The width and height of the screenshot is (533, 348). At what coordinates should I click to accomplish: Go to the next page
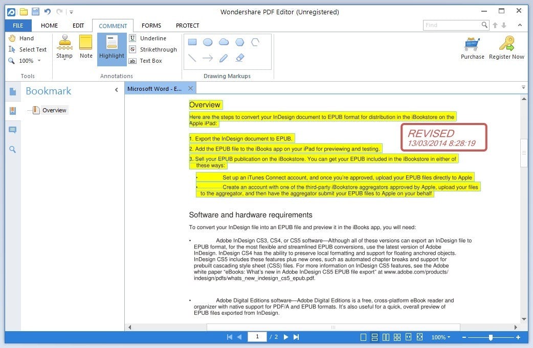click(x=286, y=337)
